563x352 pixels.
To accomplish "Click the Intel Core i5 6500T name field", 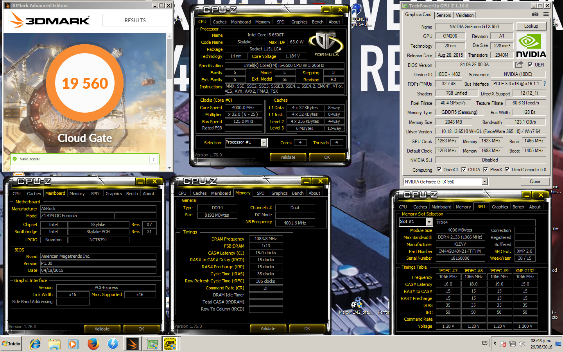I will click(265, 35).
